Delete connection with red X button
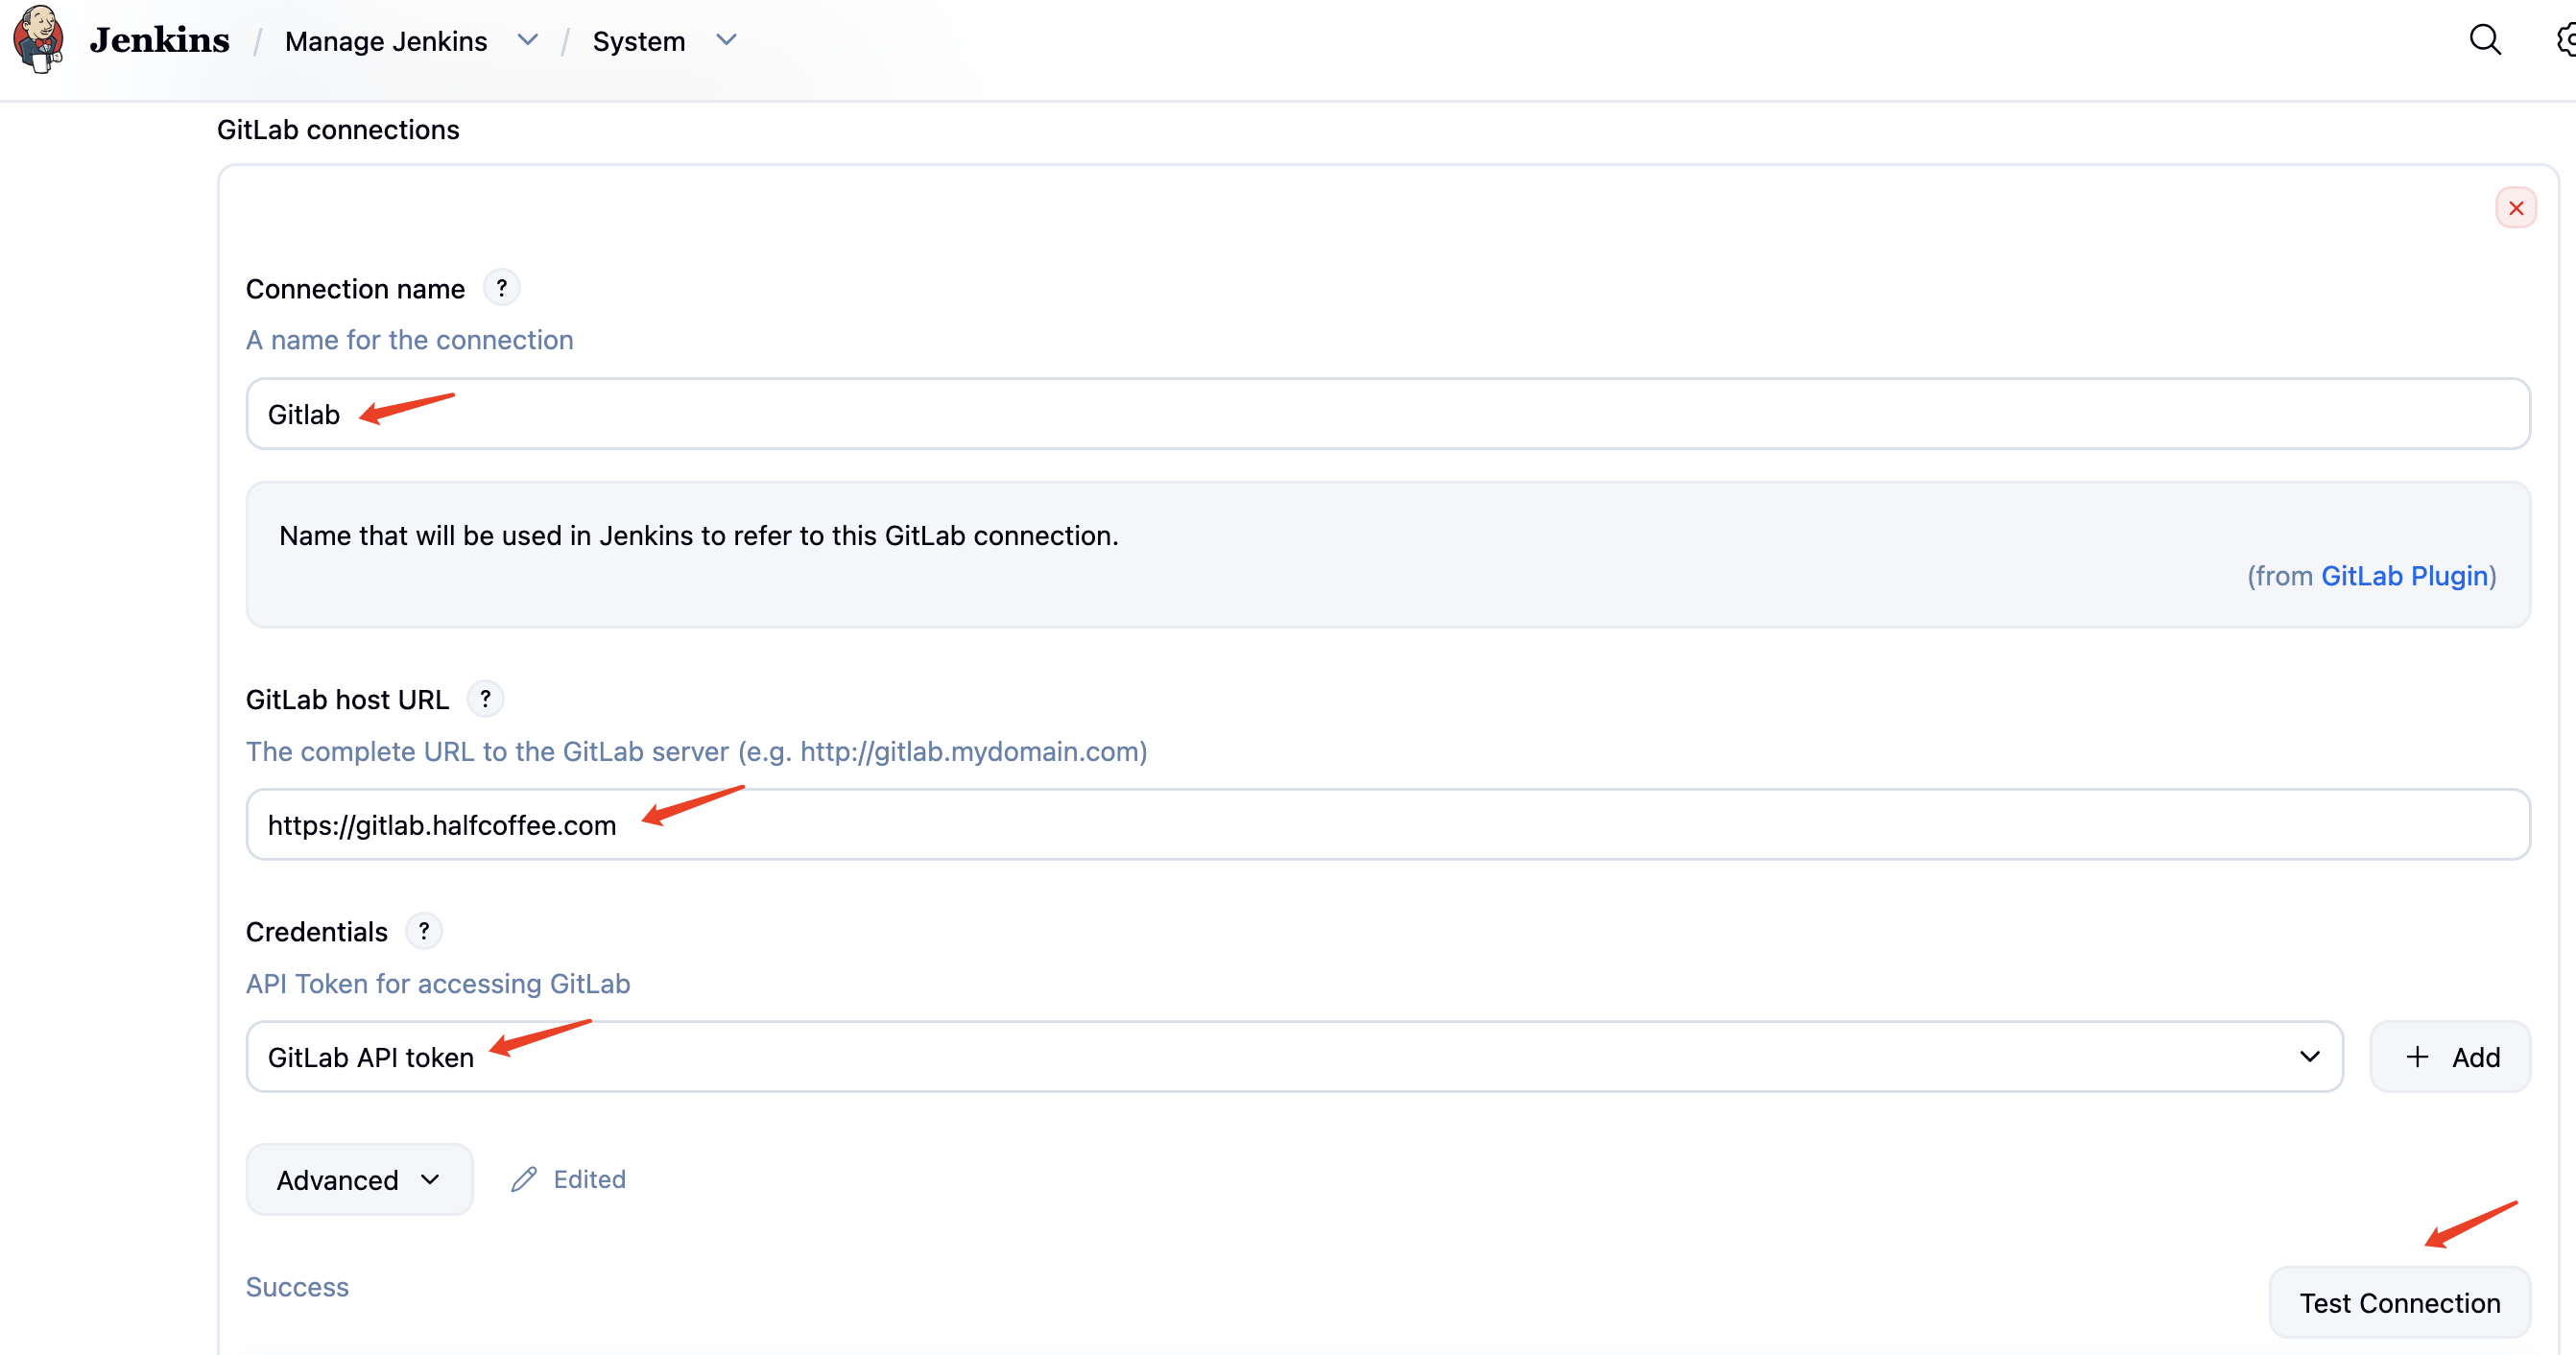This screenshot has height=1355, width=2576. (2515, 208)
